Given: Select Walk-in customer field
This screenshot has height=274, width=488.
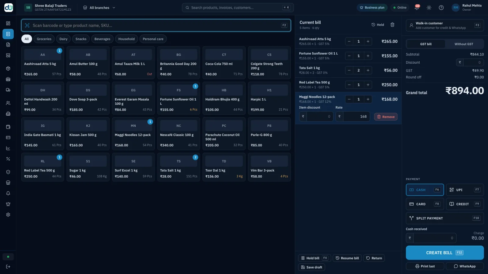Looking at the screenshot, I should (x=445, y=25).
